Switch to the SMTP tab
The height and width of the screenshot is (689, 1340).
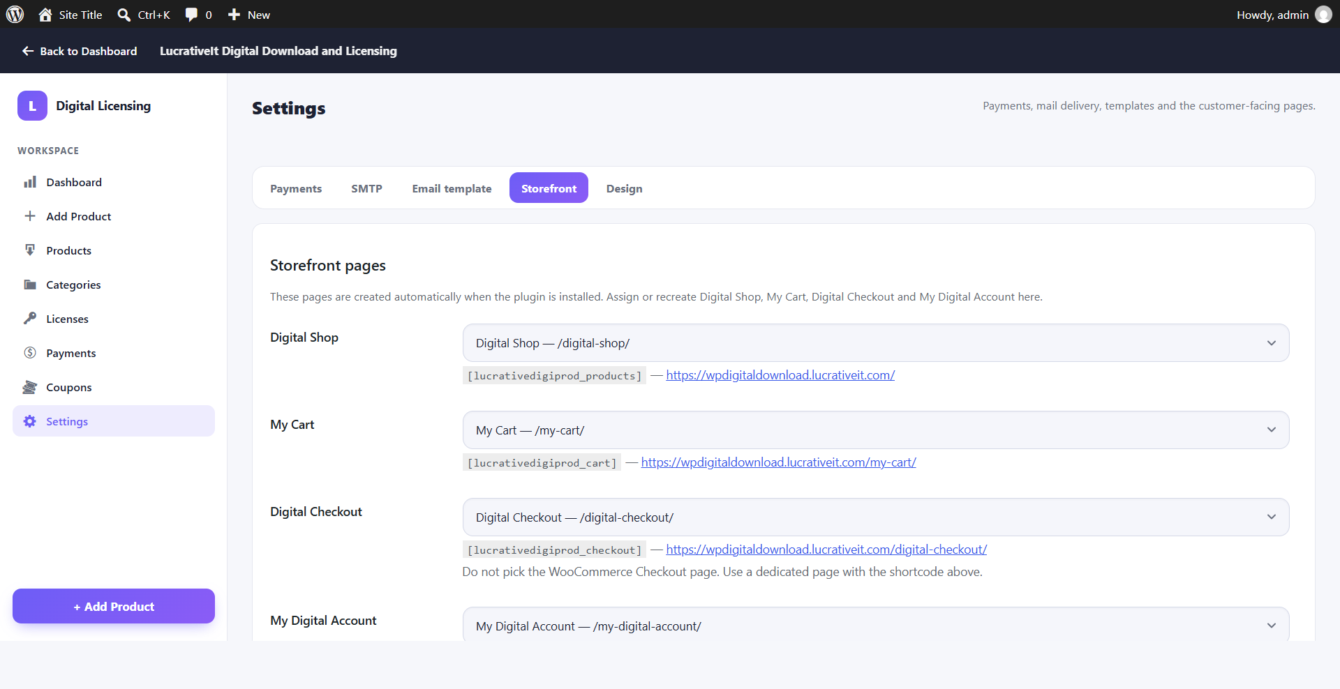coord(366,188)
